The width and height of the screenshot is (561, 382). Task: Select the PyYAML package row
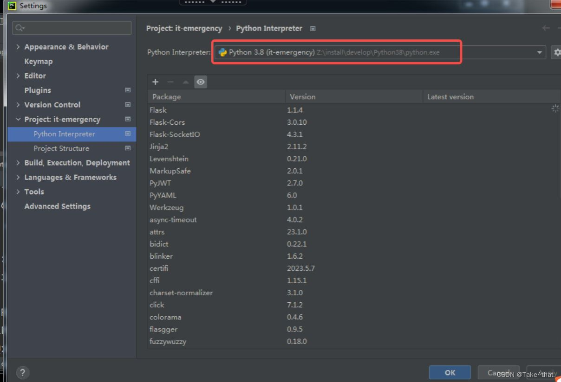[354, 195]
